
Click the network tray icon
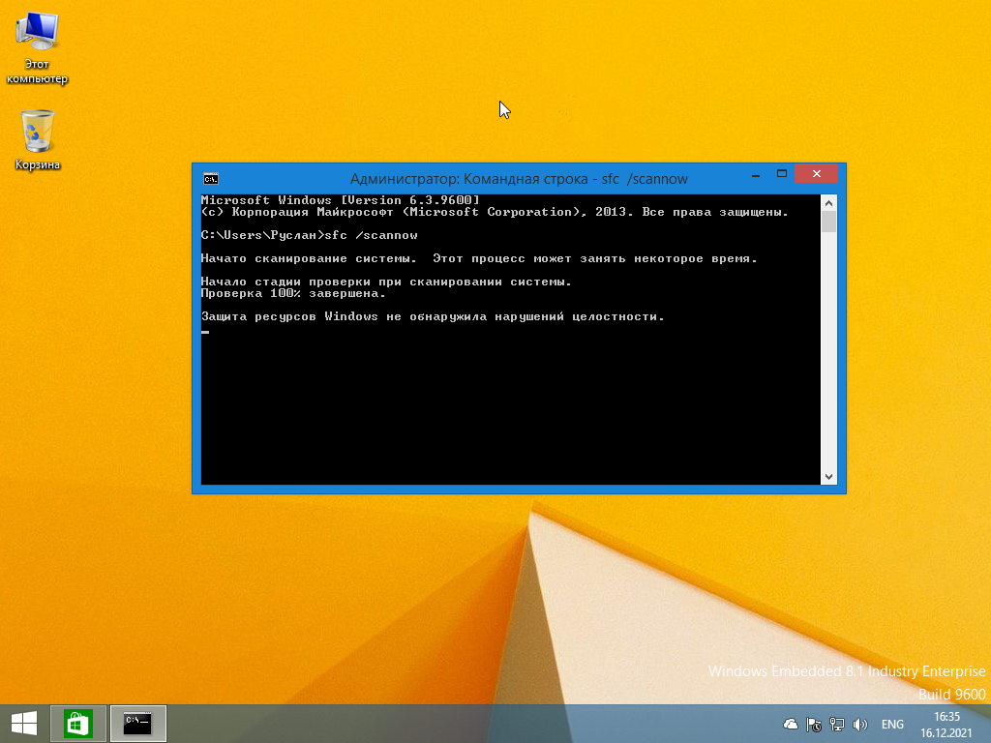(837, 724)
